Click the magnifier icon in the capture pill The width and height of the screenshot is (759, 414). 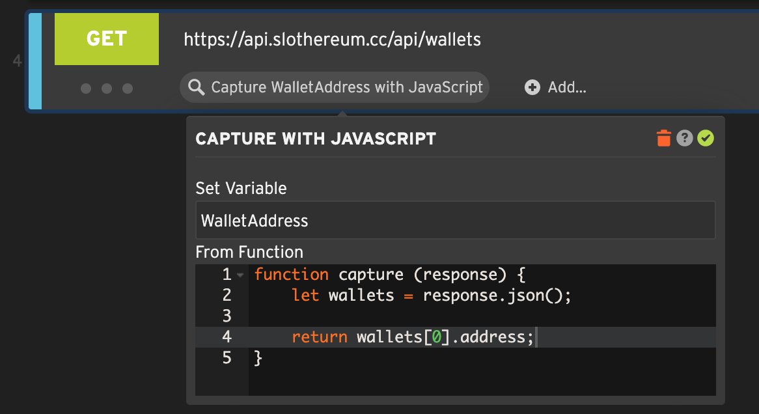click(x=196, y=87)
